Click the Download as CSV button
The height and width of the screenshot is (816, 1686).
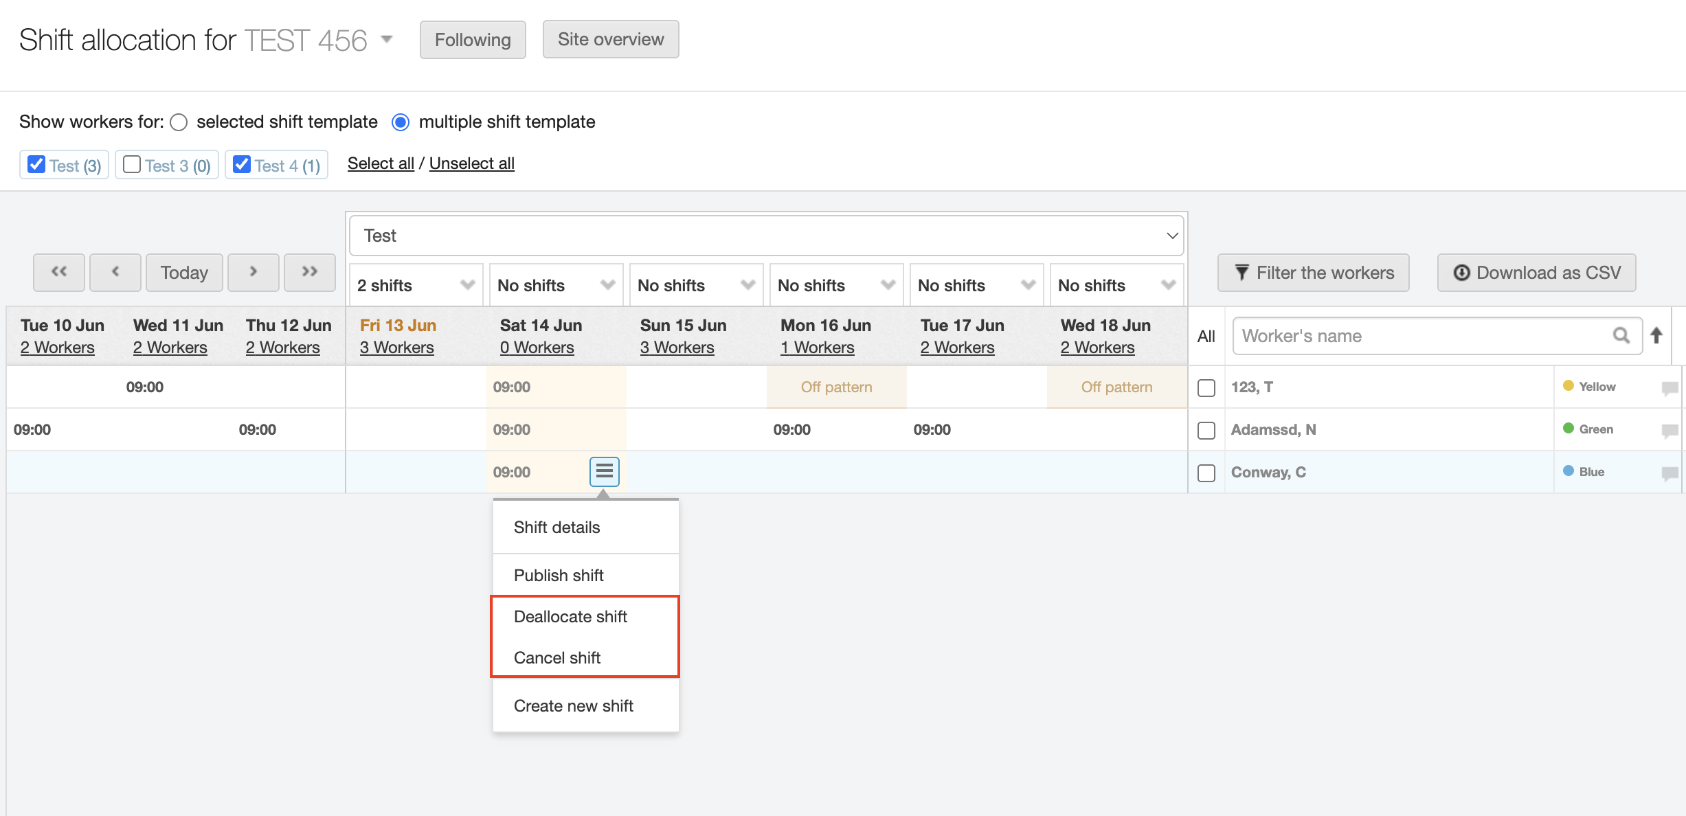click(x=1536, y=273)
